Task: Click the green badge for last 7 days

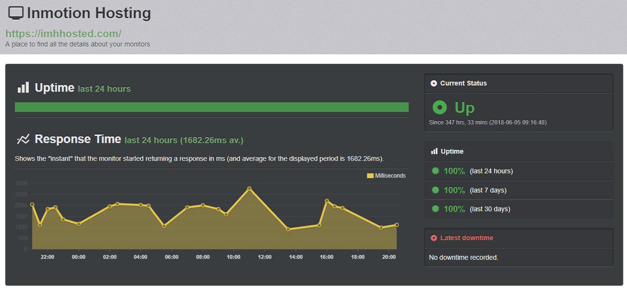Action: [x=435, y=190]
